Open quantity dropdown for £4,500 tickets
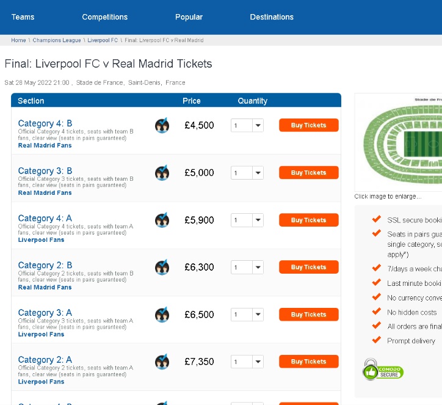This screenshot has width=442, height=405. pyautogui.click(x=247, y=125)
